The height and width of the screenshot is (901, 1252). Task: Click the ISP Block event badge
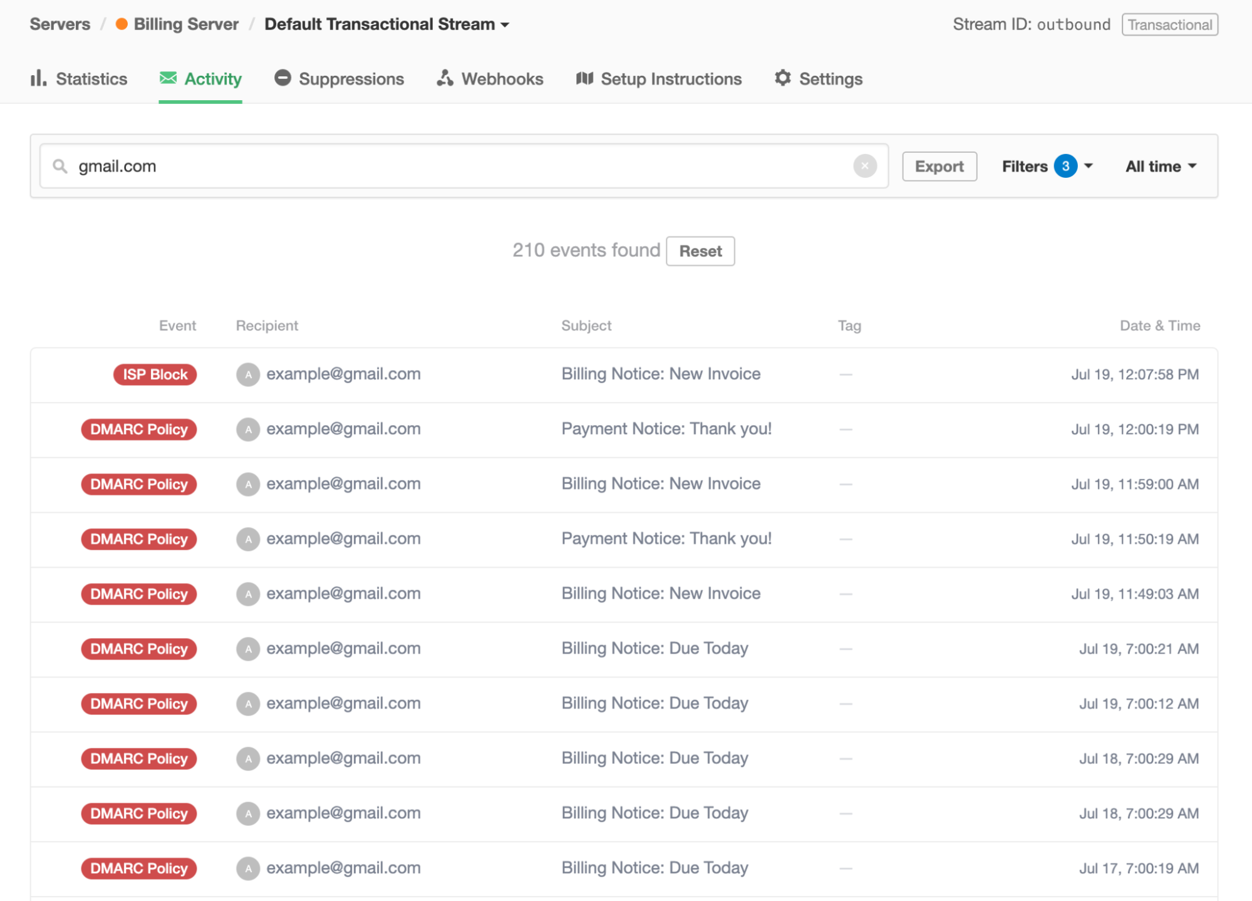(155, 373)
